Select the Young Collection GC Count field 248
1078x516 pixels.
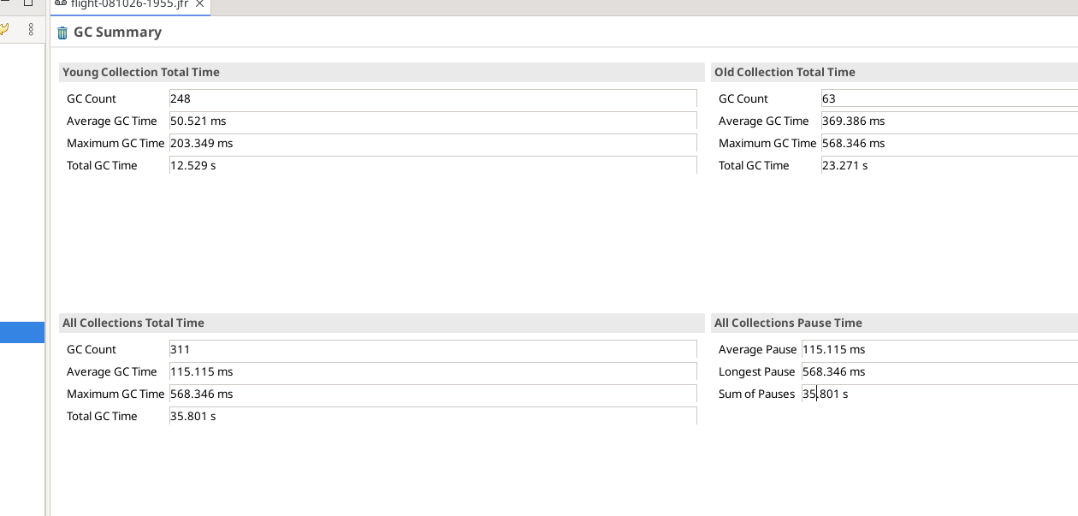(x=433, y=98)
